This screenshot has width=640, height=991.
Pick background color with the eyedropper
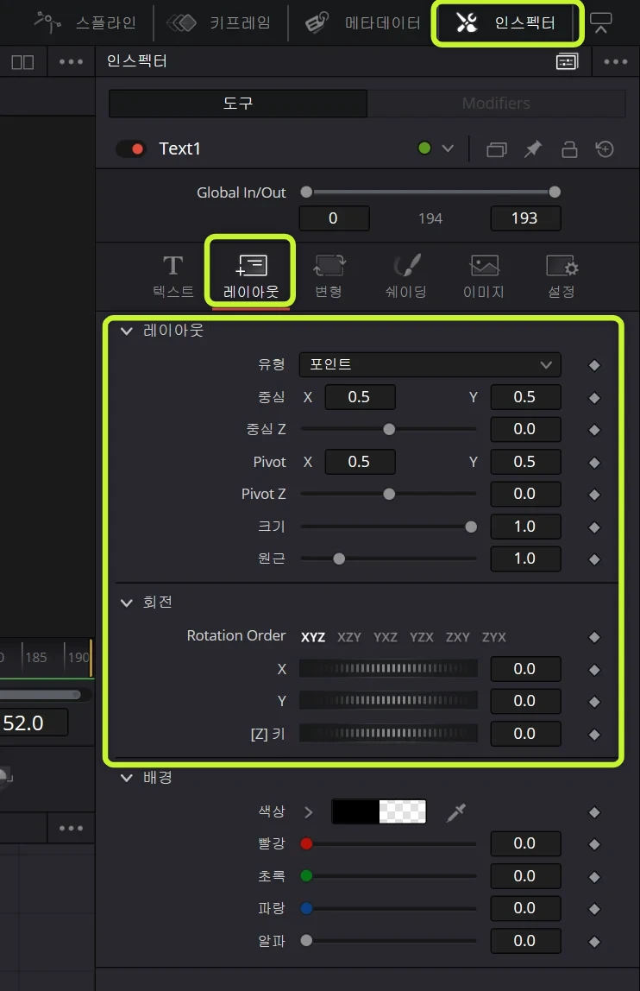(455, 812)
